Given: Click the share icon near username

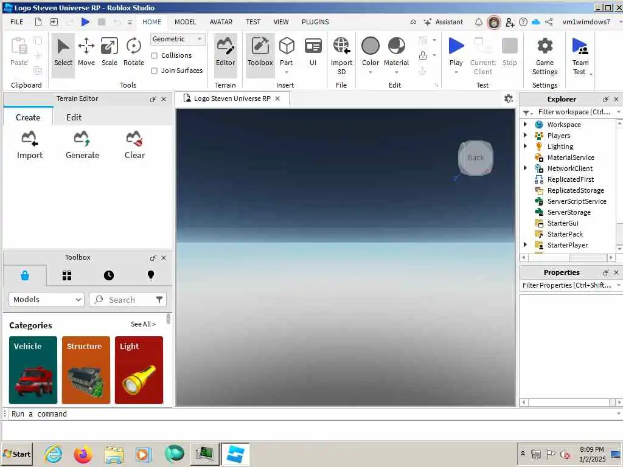Looking at the screenshot, I should pos(549,22).
